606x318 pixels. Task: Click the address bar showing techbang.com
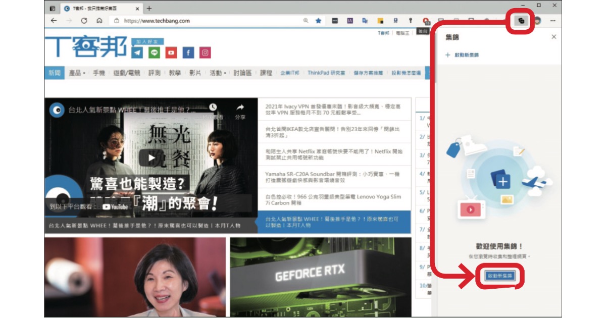pyautogui.click(x=202, y=21)
